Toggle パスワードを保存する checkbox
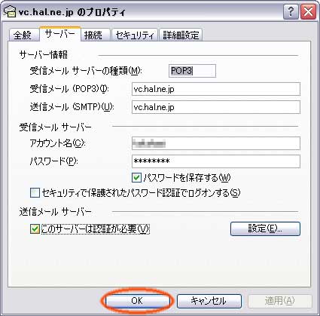320x316 pixels. point(136,178)
